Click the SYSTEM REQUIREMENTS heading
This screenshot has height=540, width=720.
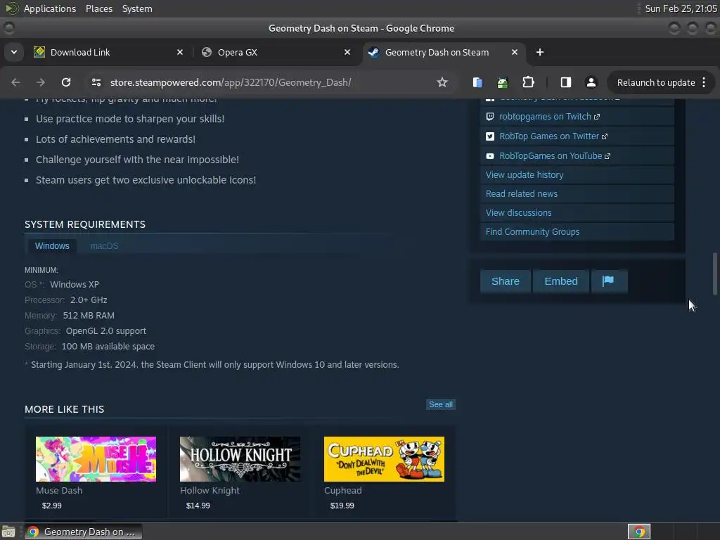tap(85, 224)
